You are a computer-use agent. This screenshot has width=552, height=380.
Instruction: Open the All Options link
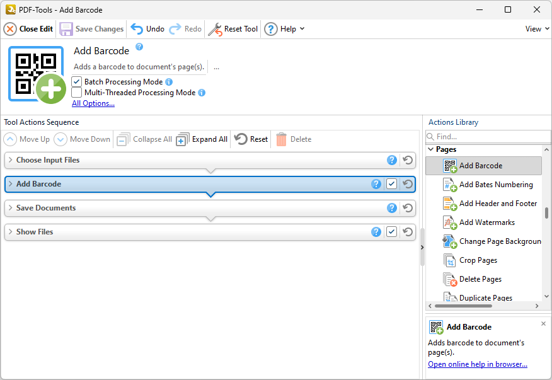(93, 103)
